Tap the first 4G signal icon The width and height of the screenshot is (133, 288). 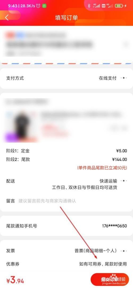point(97,6)
